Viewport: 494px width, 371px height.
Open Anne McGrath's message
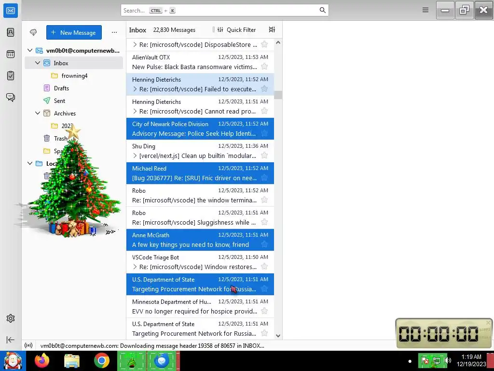(200, 240)
